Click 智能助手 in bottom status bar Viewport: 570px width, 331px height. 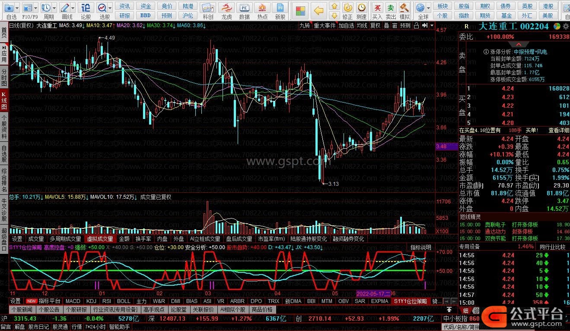click(120, 327)
